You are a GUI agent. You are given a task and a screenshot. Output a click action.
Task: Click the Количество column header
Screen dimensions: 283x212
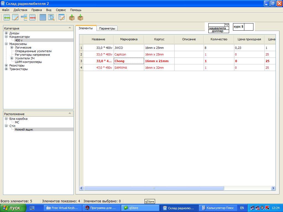coord(219,39)
